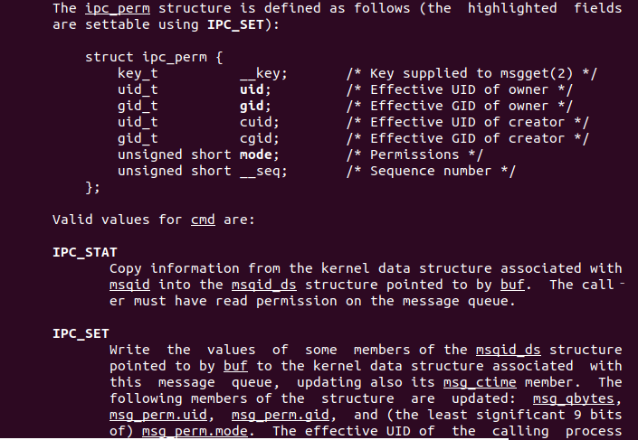638x440 pixels.
Task: Click the underlined msg_perm.uid text
Action: click(x=157, y=415)
